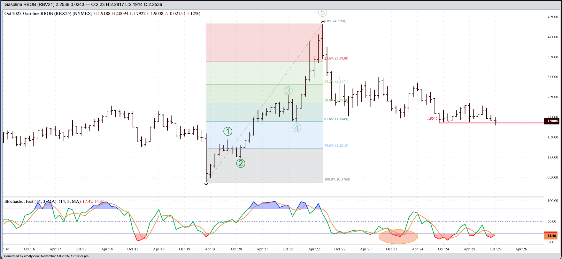Click the 61.8% (1.8849) Fibonacci label
Viewport: 562px width, 259px height.
coord(336,119)
